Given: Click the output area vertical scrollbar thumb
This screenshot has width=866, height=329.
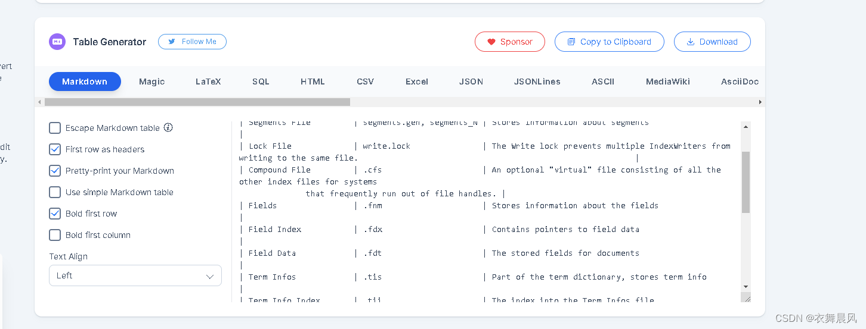Looking at the screenshot, I should click(746, 182).
